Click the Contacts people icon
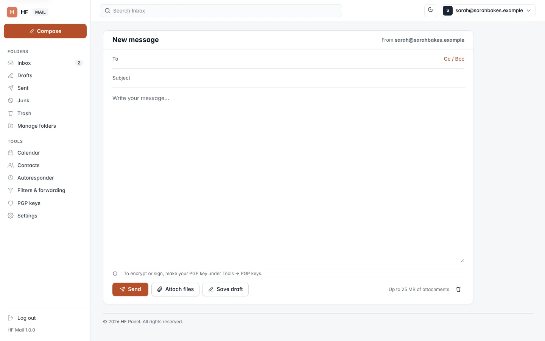 [11, 165]
